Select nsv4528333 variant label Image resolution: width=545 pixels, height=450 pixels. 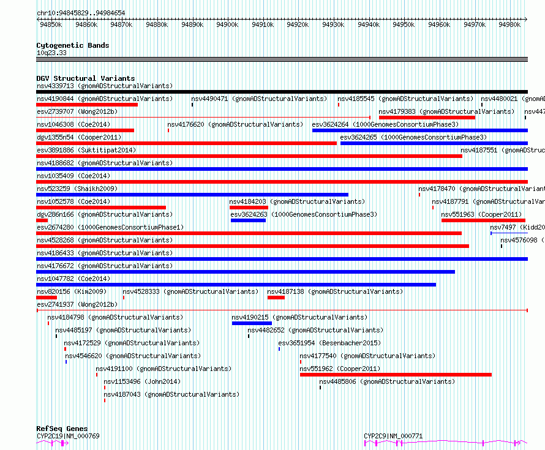click(190, 291)
